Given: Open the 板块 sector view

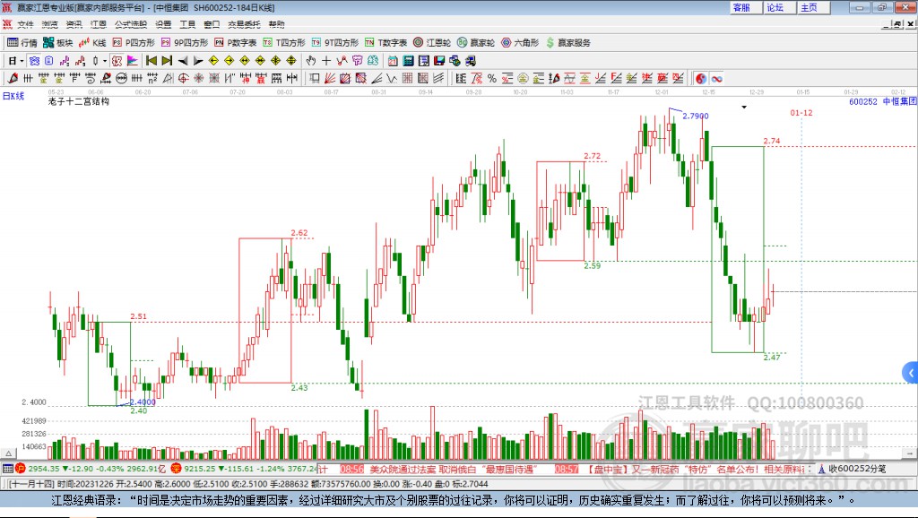Looking at the screenshot, I should 57,43.
